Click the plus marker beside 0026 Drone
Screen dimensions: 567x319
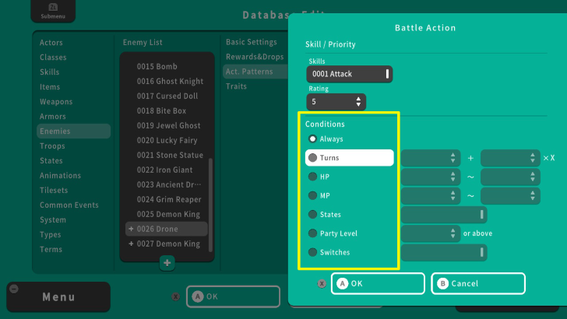[x=131, y=229]
